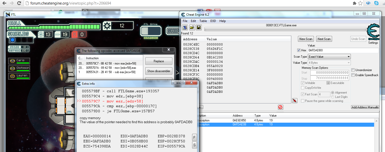Viewport: 385px width, 152px height.
Task: Click the red no-entry clear icon
Action: click(x=280, y=107)
